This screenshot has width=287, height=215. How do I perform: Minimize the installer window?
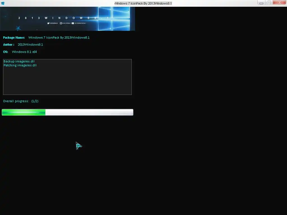(261, 2)
